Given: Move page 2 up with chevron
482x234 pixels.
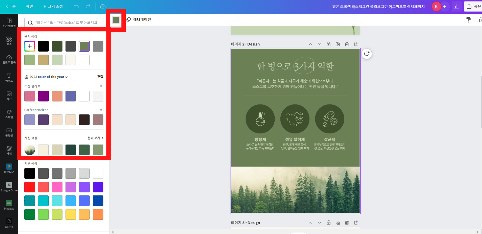Looking at the screenshot, I should [310, 44].
